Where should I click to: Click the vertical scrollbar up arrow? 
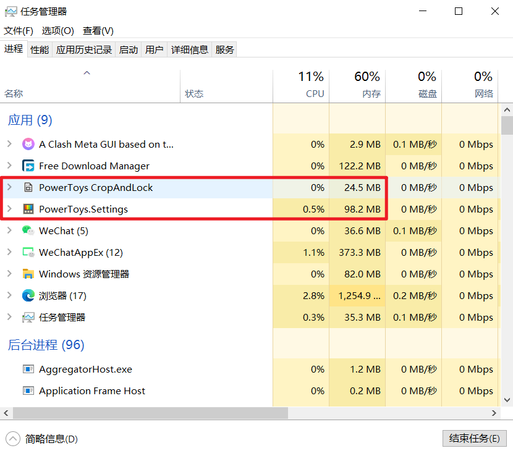pyautogui.click(x=507, y=110)
